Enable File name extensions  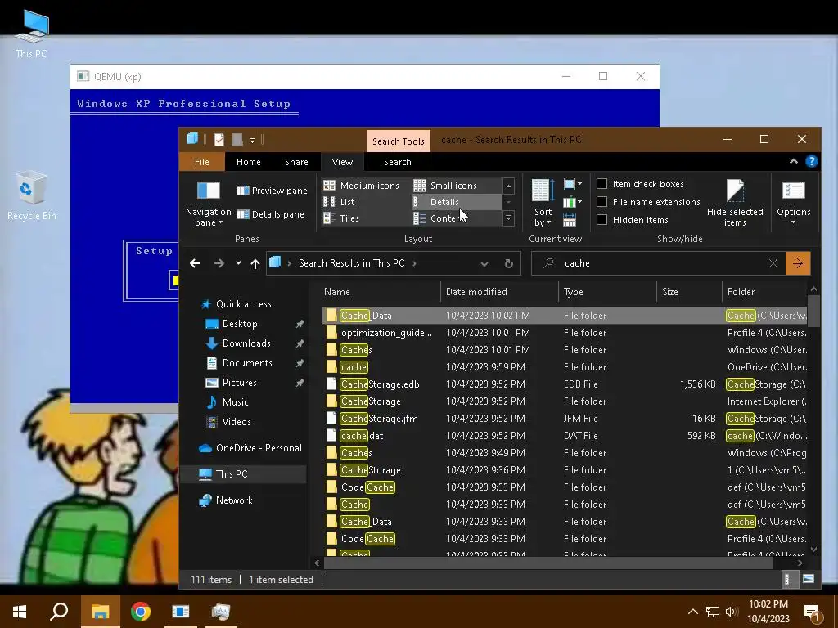601,202
